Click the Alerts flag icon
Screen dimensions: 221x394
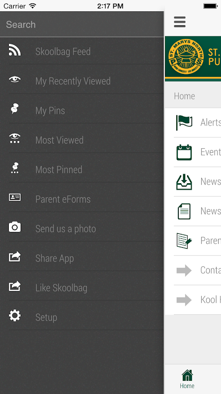pyautogui.click(x=184, y=123)
